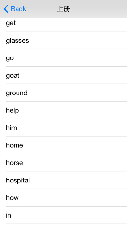Tap the empty right side of 'goat' row
The height and width of the screenshot is (226, 127).
(x=73, y=75)
